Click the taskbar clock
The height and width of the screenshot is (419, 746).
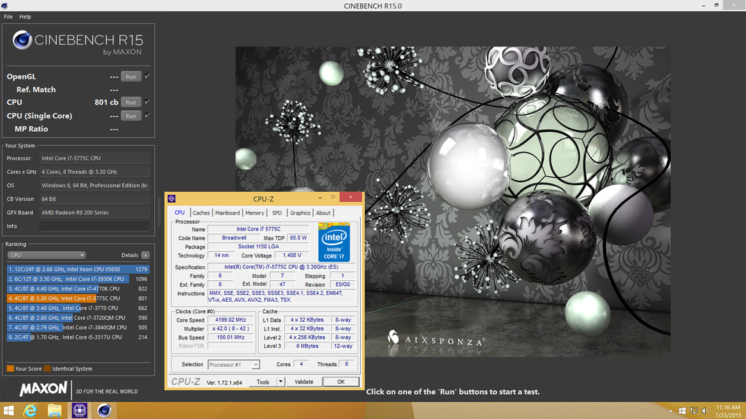728,411
